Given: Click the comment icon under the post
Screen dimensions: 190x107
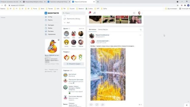Looking at the screenshot, I should click(x=97, y=105).
